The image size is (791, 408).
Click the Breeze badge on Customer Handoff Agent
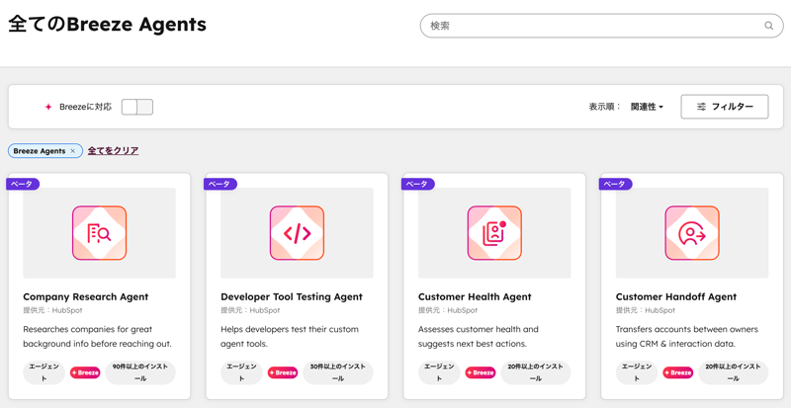[677, 372]
